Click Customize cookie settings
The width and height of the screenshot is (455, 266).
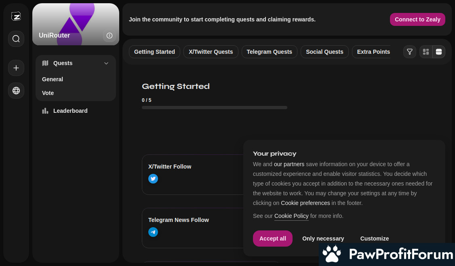coord(374,239)
